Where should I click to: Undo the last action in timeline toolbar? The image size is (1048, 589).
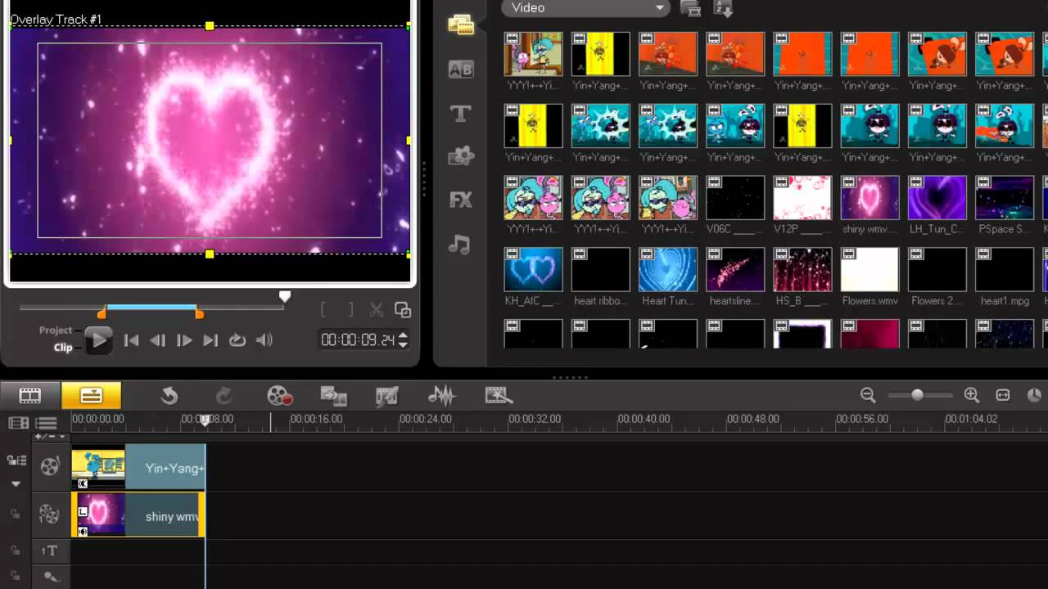click(169, 396)
